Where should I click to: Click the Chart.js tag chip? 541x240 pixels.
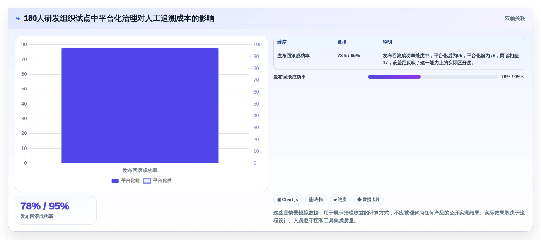288,199
